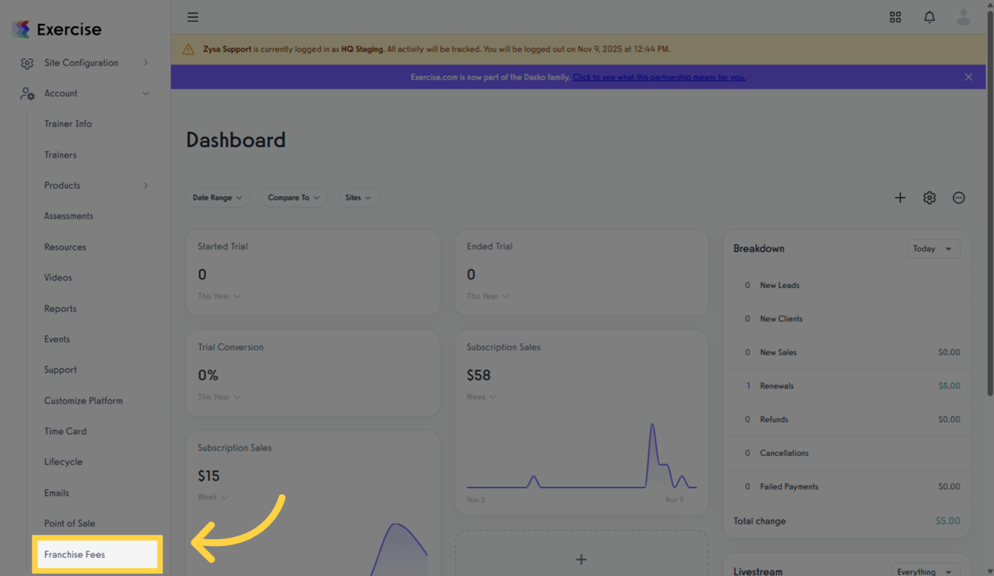
Task: Open Franchise Fees in the sidebar
Action: click(x=98, y=554)
